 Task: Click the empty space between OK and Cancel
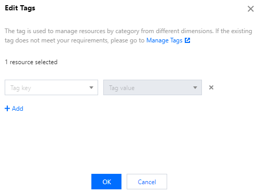(124, 182)
